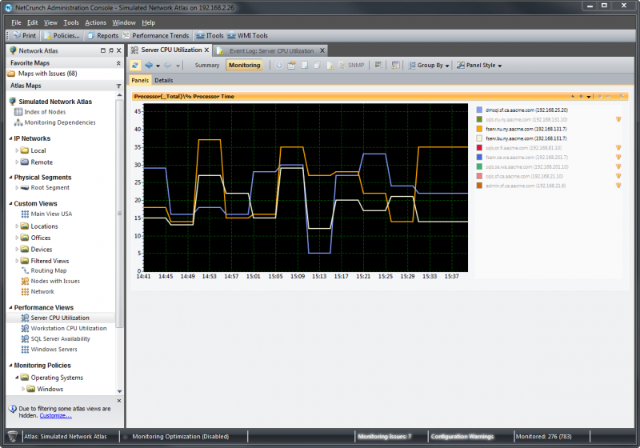Open the Monitoring Dependencies view
The width and height of the screenshot is (640, 448).
(x=54, y=122)
